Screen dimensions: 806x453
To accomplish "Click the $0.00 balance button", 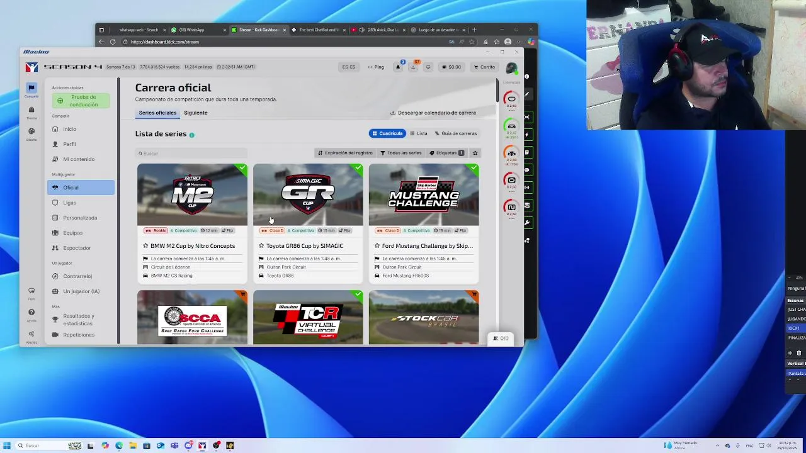I will (x=451, y=67).
